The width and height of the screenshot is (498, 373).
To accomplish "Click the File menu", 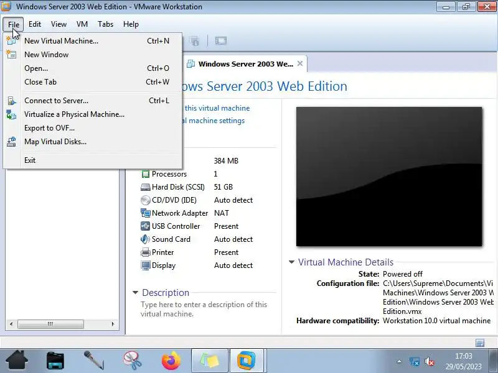I will coord(13,24).
